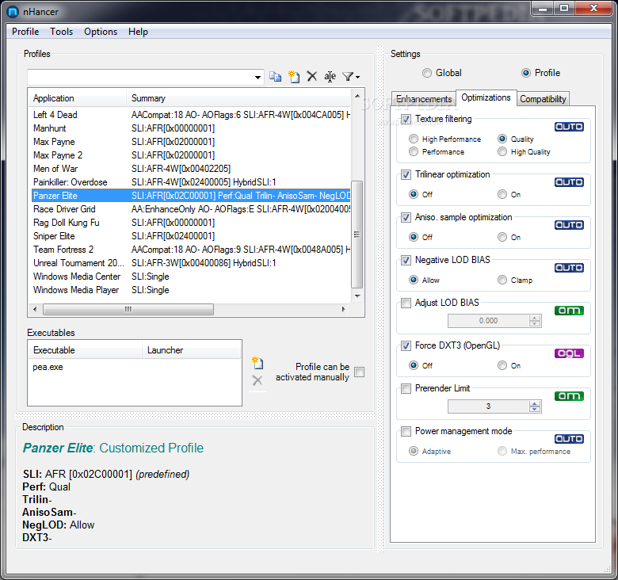This screenshot has width=618, height=580.
Task: Click AUTO badge for Aniso. sample optimization
Action: [569, 225]
